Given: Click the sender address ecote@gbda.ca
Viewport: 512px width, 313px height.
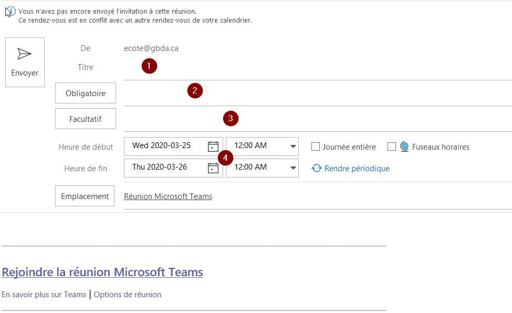Looking at the screenshot, I should pyautogui.click(x=151, y=48).
